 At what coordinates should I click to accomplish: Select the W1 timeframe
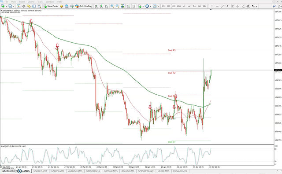coord(200,6)
